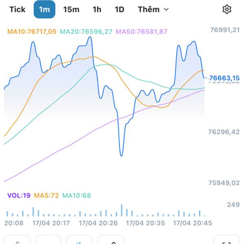
Task: Expand the Thêm timeframe dropdown
Action: click(153, 9)
